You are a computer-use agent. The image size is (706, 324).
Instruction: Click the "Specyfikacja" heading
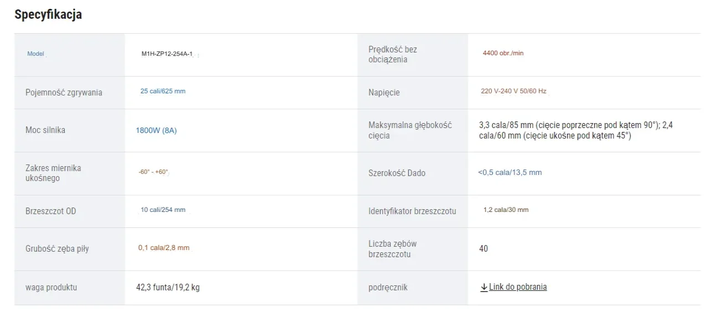pos(48,15)
